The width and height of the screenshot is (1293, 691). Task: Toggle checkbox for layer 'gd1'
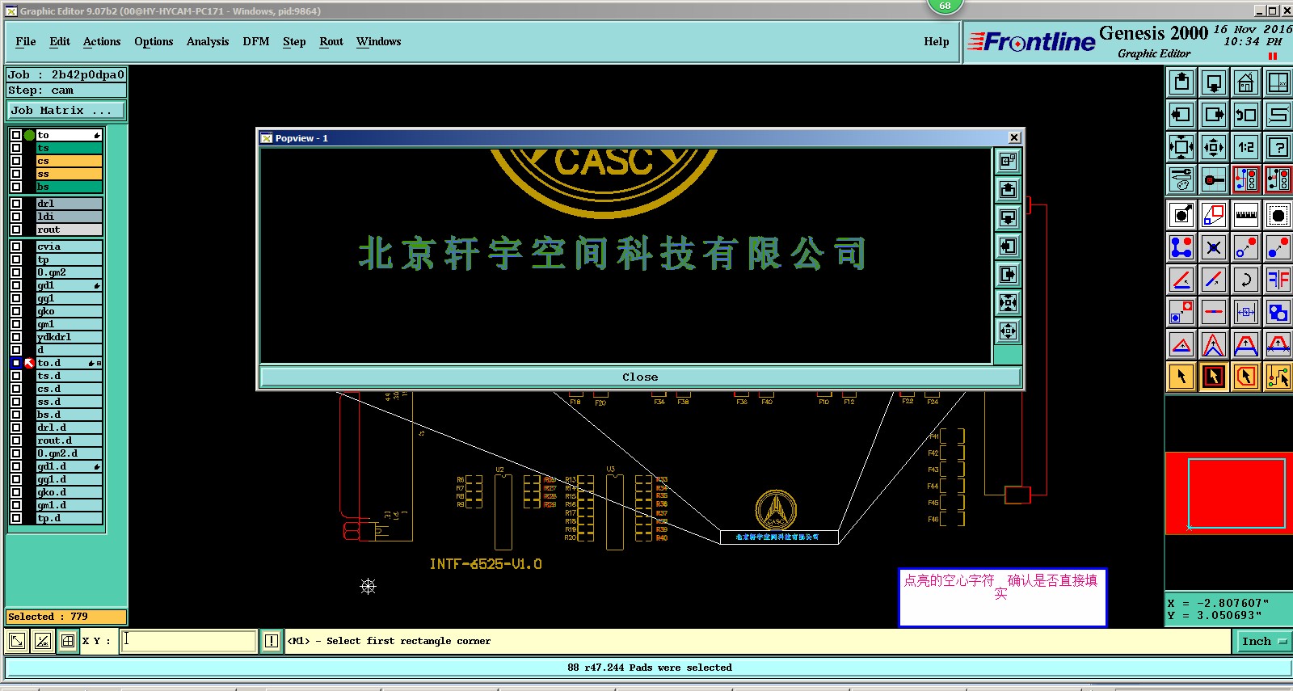click(16, 285)
